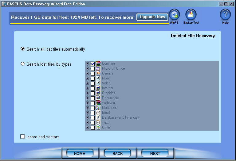Close the EASEUS Data Recovery window
The image size is (236, 161).
[231, 4]
